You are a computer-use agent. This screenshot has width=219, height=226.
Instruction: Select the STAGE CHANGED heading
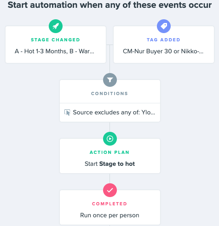tap(55, 40)
